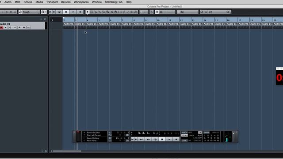Select the Glue tool in toolbar
Screen dimensions: 283x159
point(99,12)
